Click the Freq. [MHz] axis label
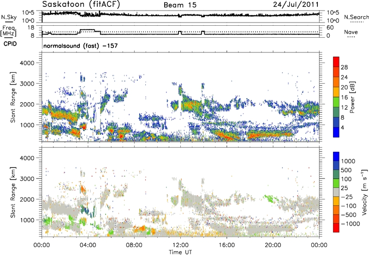Image resolution: width=369 pixels, height=255 pixels. pyautogui.click(x=8, y=31)
